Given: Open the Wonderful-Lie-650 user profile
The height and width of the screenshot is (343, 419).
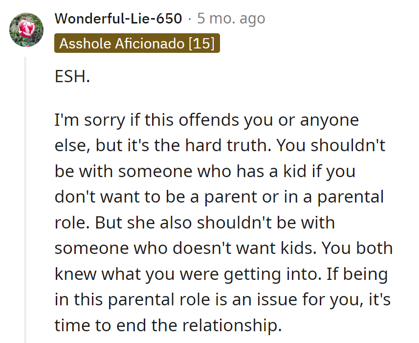Looking at the screenshot, I should (x=118, y=19).
